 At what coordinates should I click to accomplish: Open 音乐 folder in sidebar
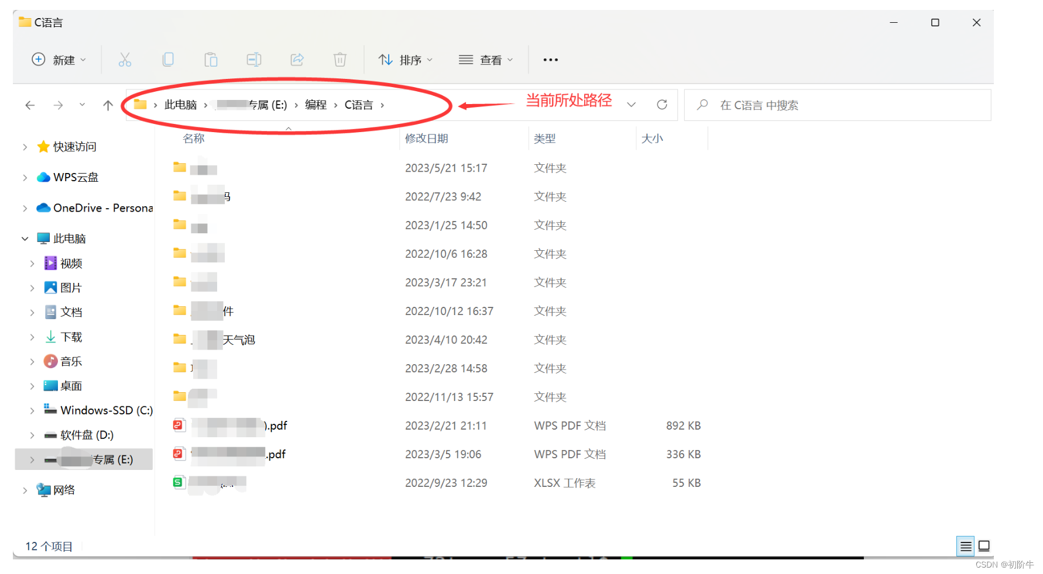coord(63,361)
